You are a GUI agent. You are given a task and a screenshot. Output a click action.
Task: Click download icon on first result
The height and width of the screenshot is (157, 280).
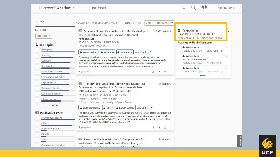coord(153,72)
